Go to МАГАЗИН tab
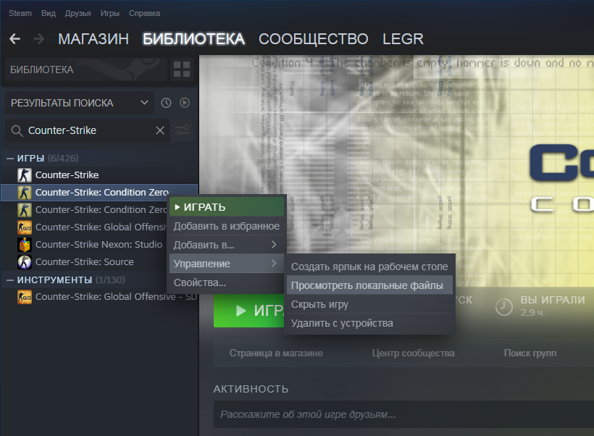This screenshot has height=436, width=594. point(93,39)
